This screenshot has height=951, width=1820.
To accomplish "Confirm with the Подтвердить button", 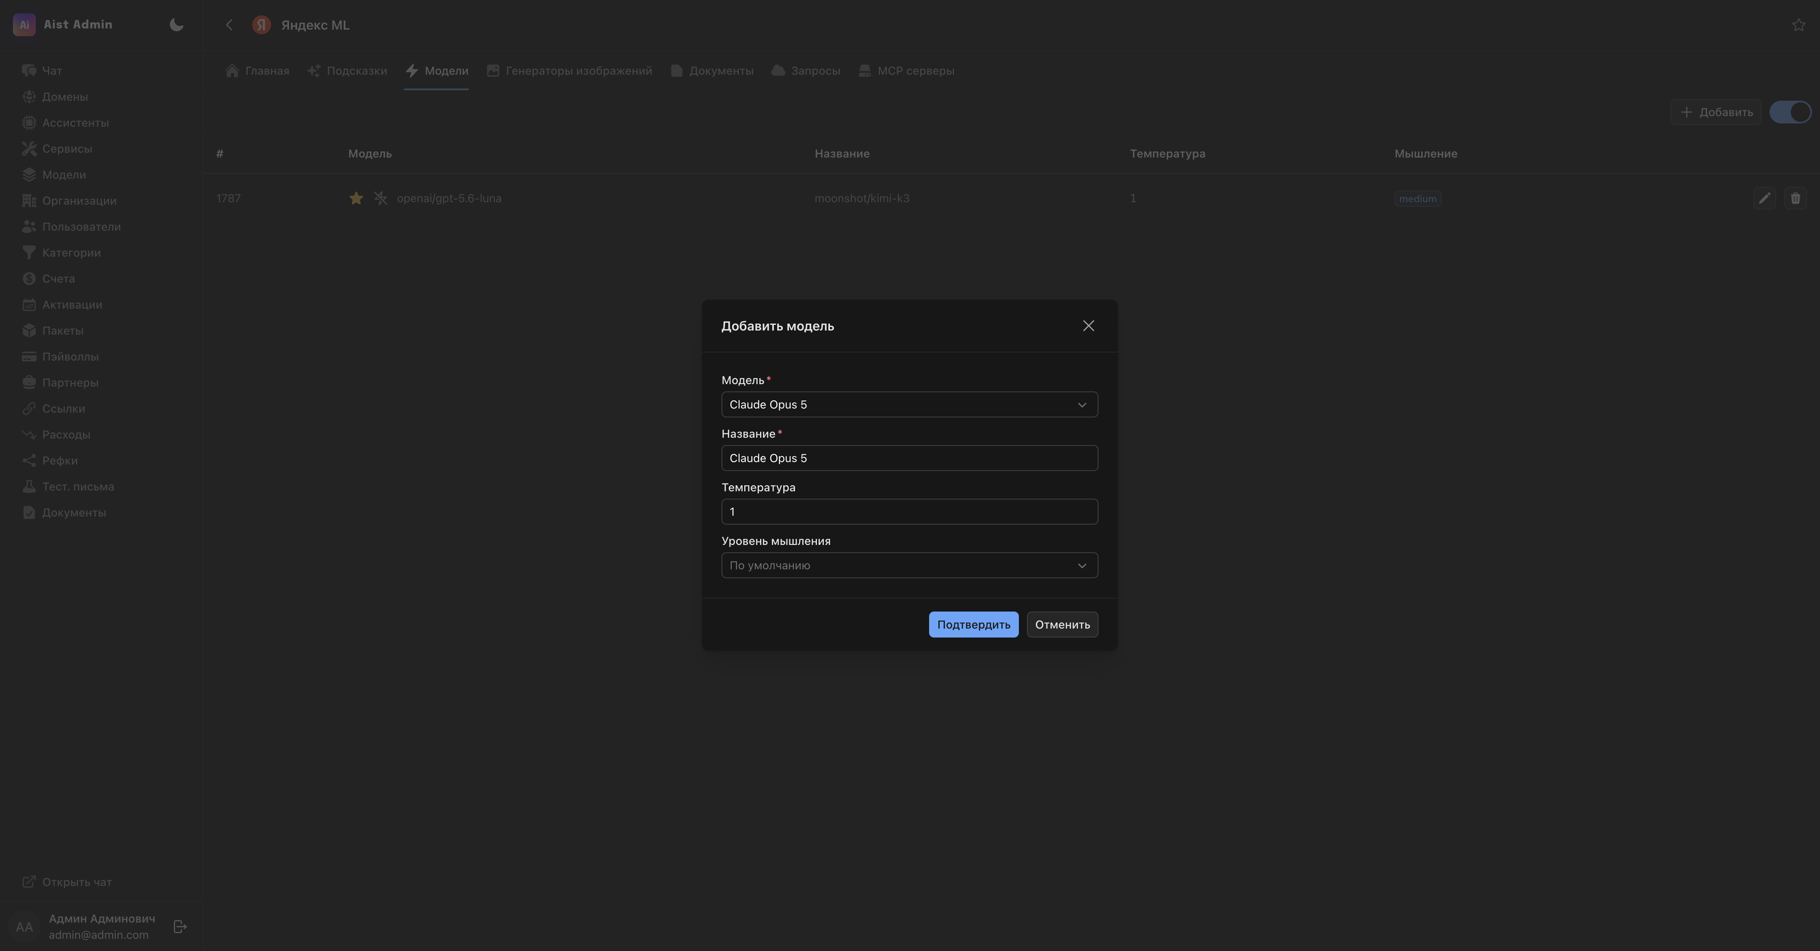I will click(973, 624).
